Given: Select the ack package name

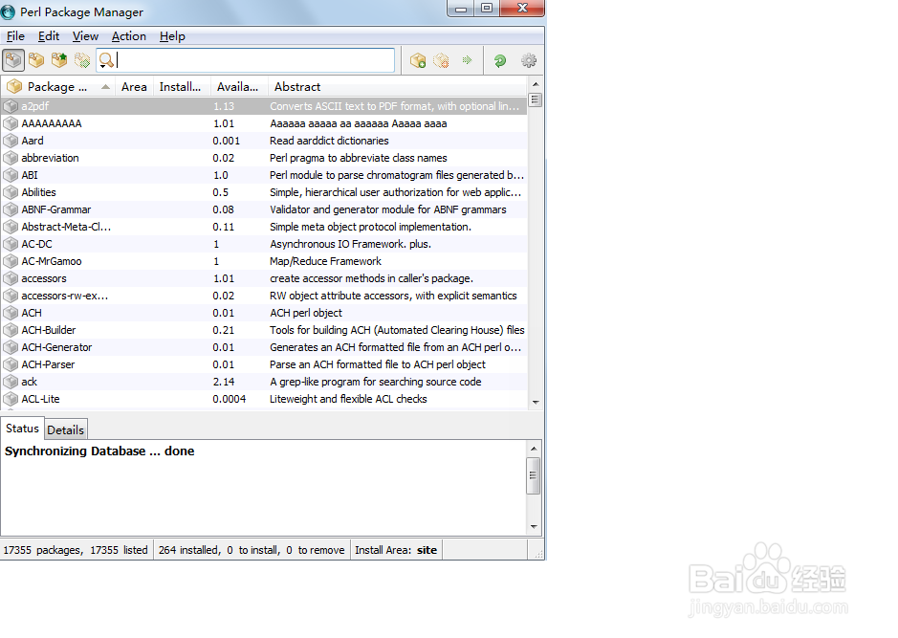Looking at the screenshot, I should [30, 382].
